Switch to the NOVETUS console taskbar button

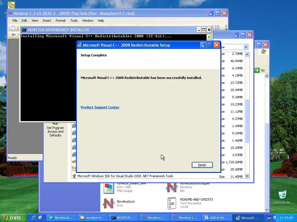[x=124, y=218]
